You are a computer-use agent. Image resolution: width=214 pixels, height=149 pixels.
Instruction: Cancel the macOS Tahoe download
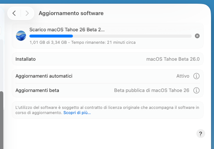[x=197, y=36]
